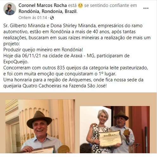Click the 'queijaria Quatro Cachoeiras' closing line
The height and width of the screenshot is (157, 157).
[x=55, y=86]
